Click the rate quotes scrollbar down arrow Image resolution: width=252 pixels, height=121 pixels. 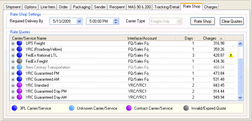(x=240, y=97)
